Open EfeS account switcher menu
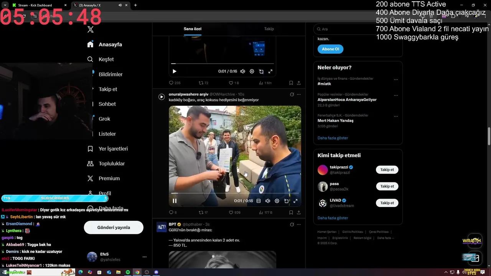 pyautogui.click(x=117, y=257)
